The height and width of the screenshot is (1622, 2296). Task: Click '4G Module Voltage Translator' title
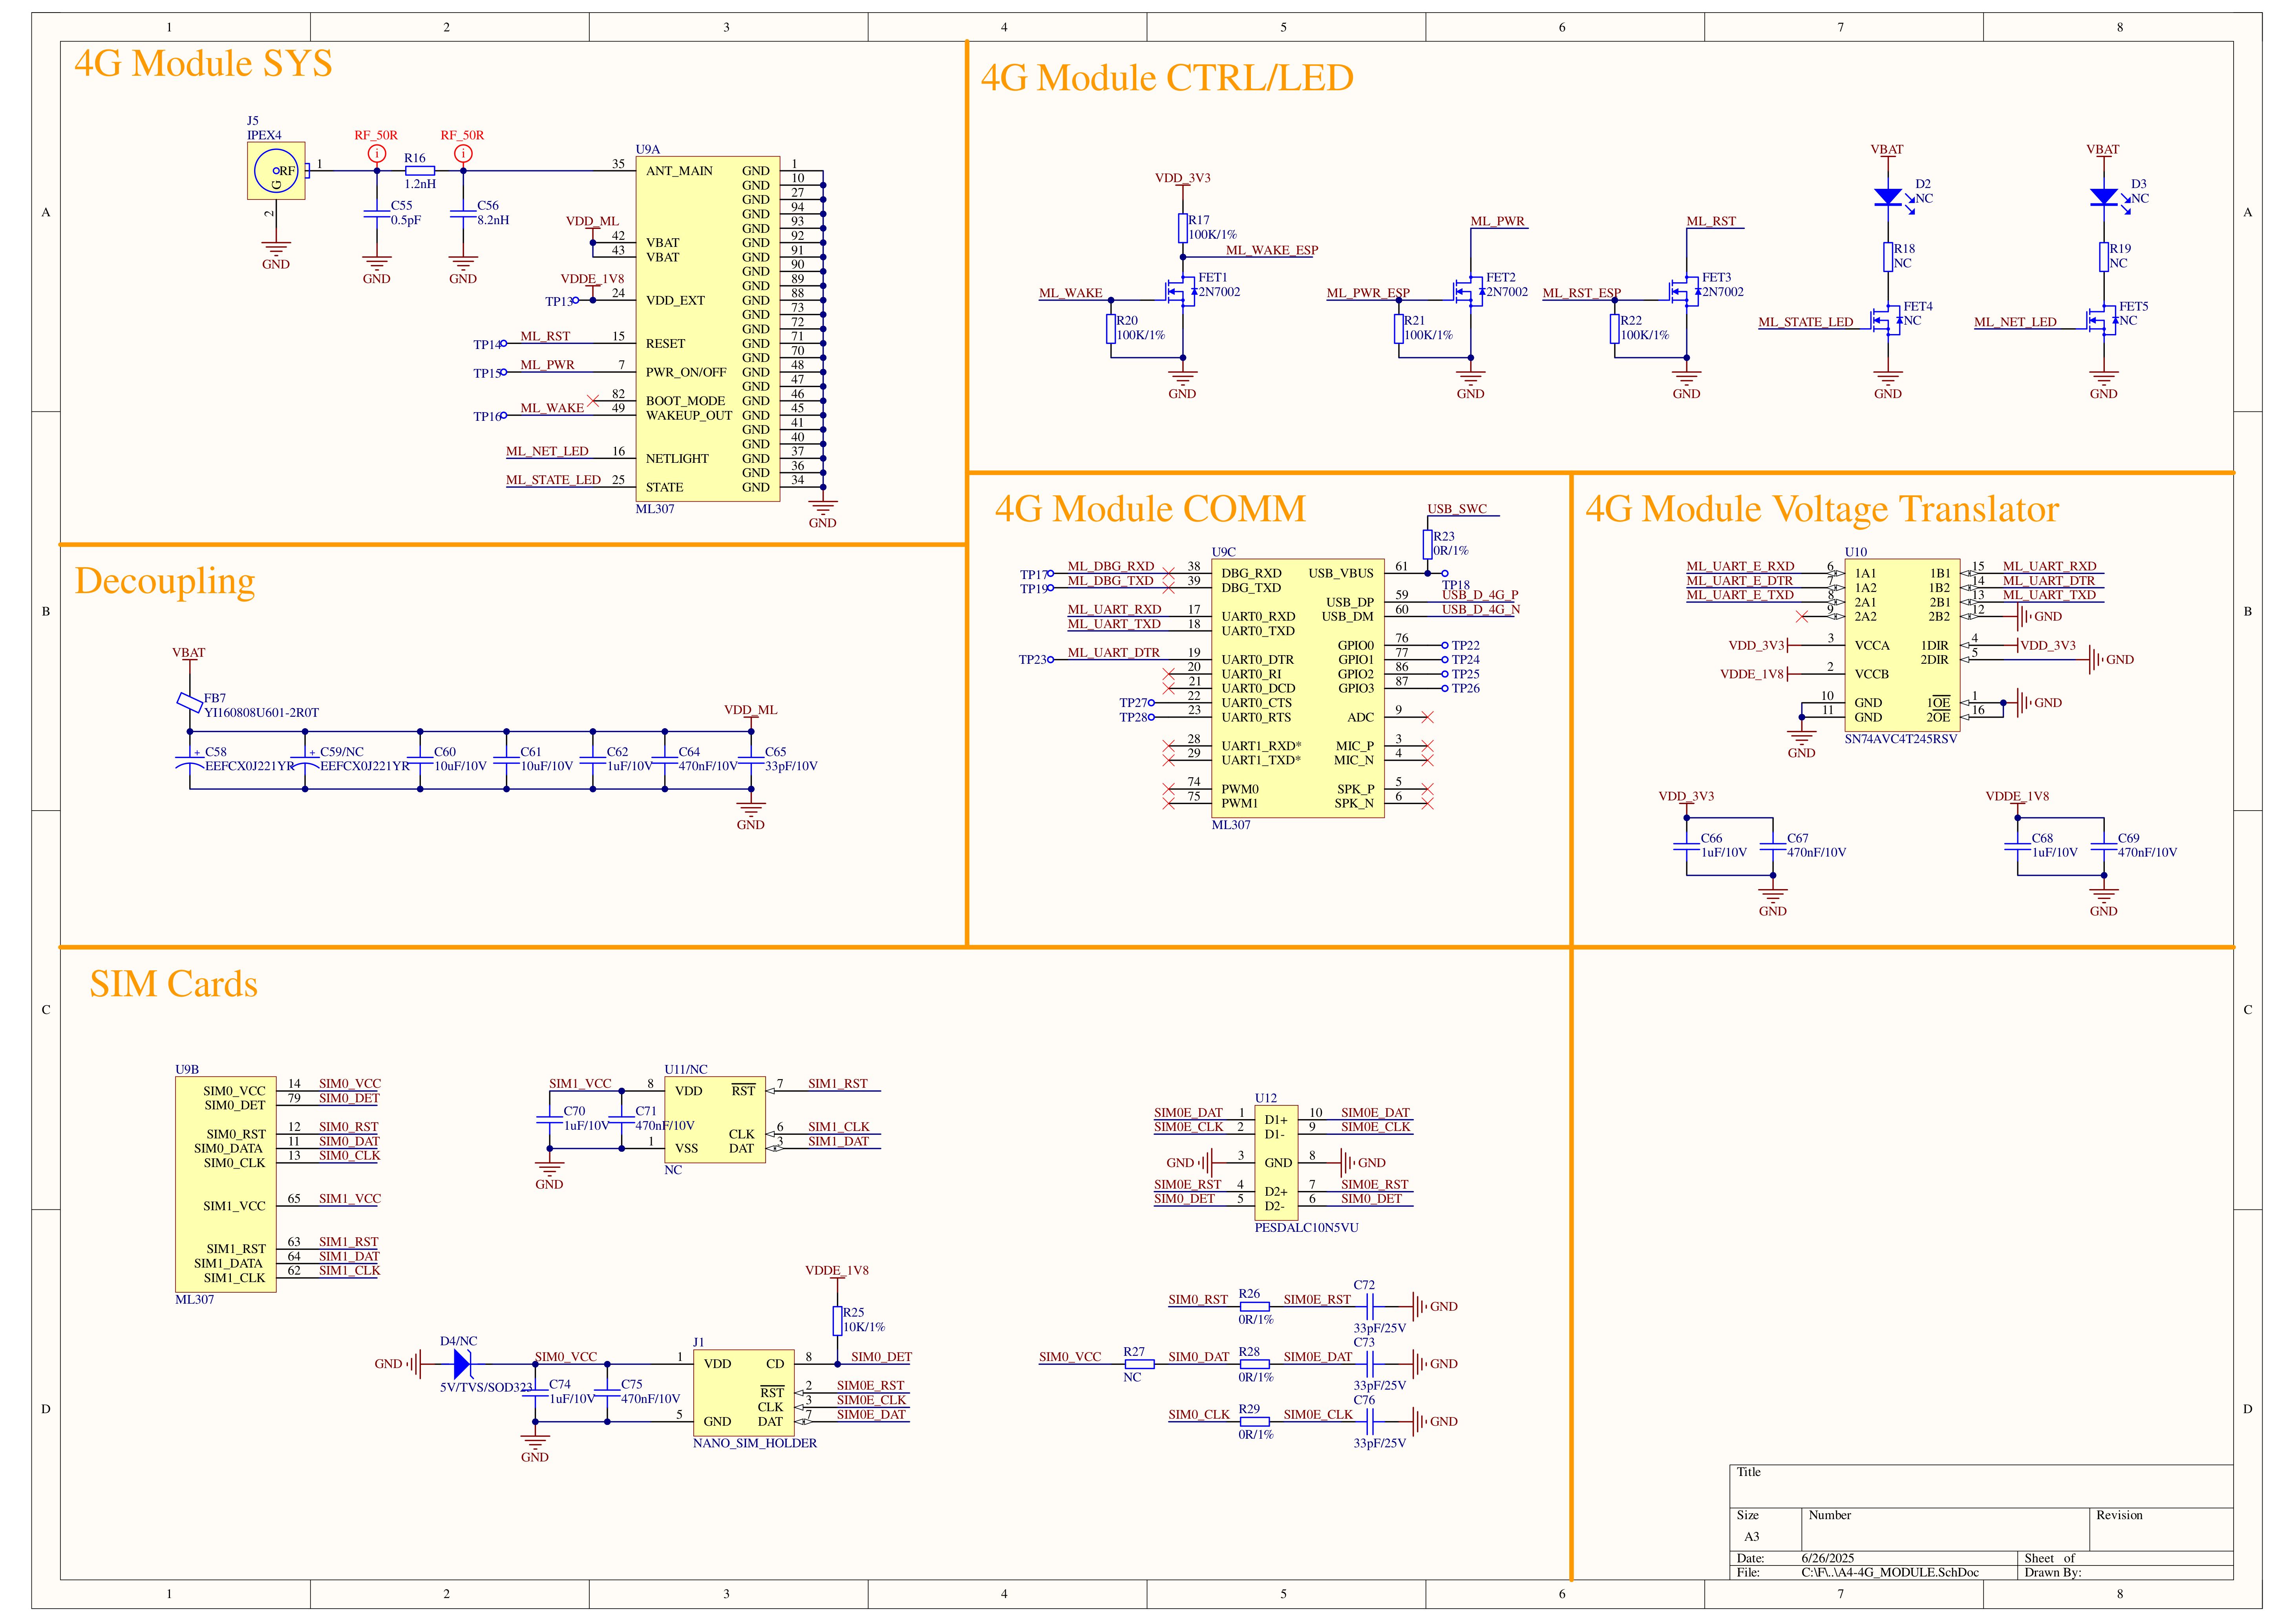(x=1822, y=509)
